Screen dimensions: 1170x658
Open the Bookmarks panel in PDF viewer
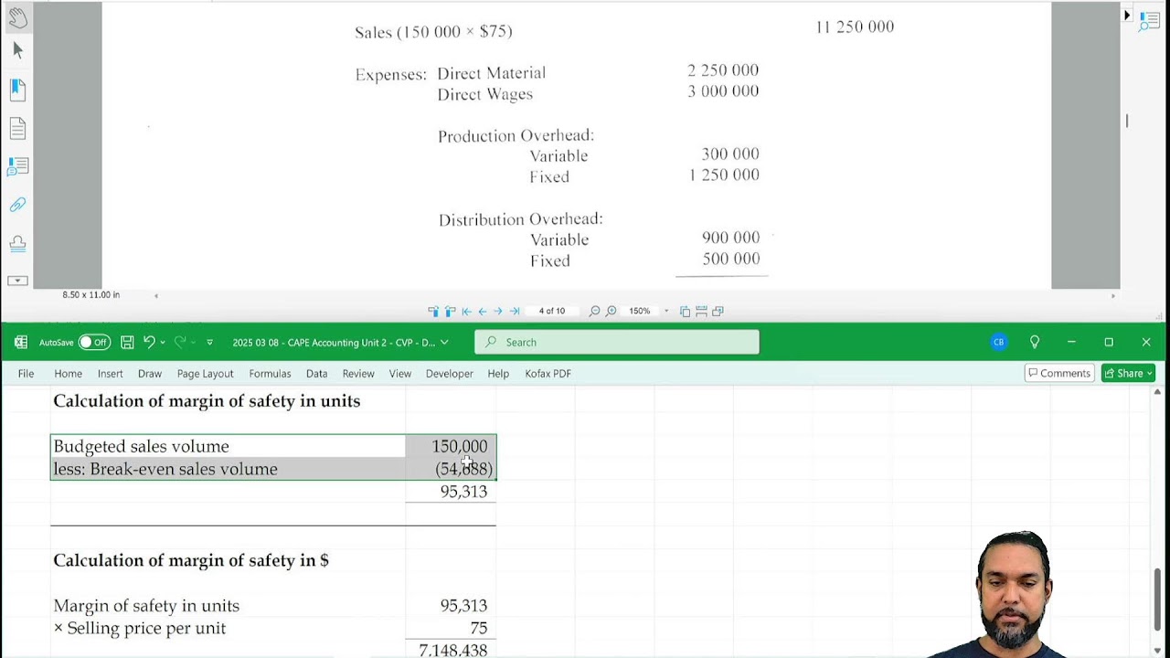(x=17, y=90)
